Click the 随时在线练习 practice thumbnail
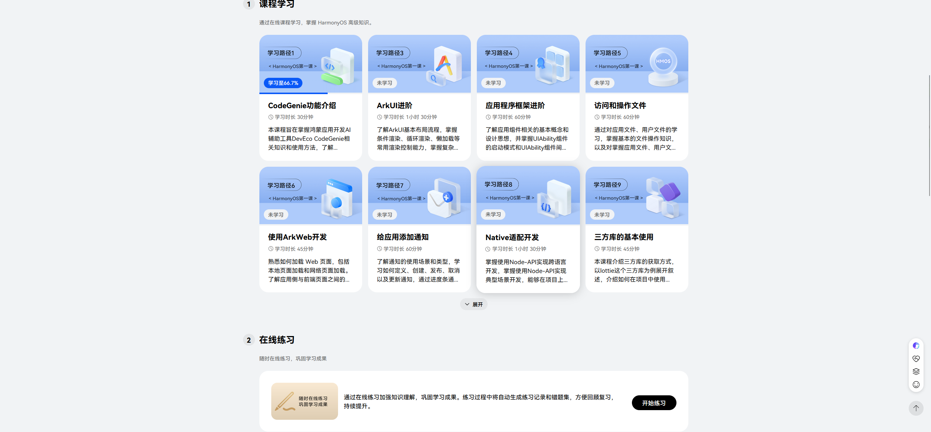 pos(304,401)
